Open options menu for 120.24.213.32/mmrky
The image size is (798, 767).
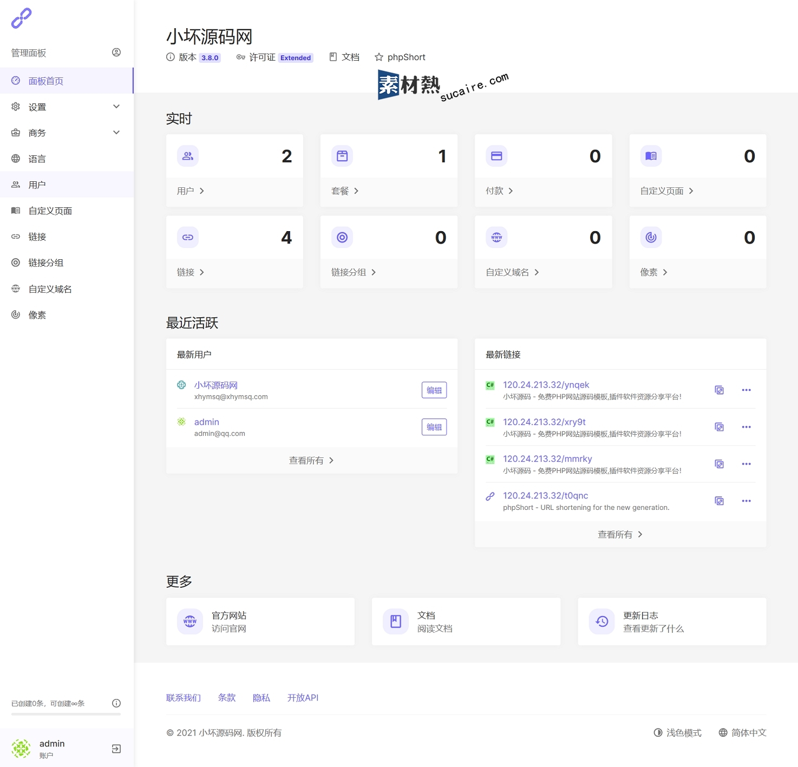tap(747, 464)
